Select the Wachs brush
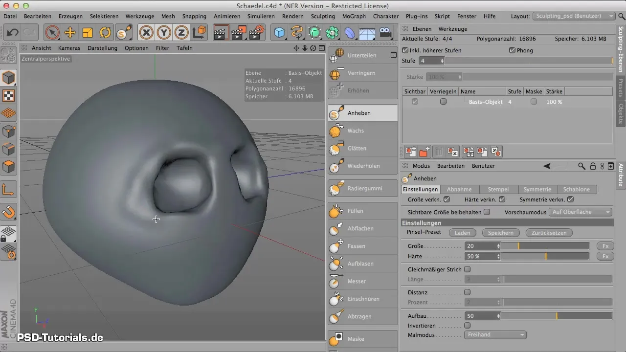The image size is (626, 352). pyautogui.click(x=362, y=131)
